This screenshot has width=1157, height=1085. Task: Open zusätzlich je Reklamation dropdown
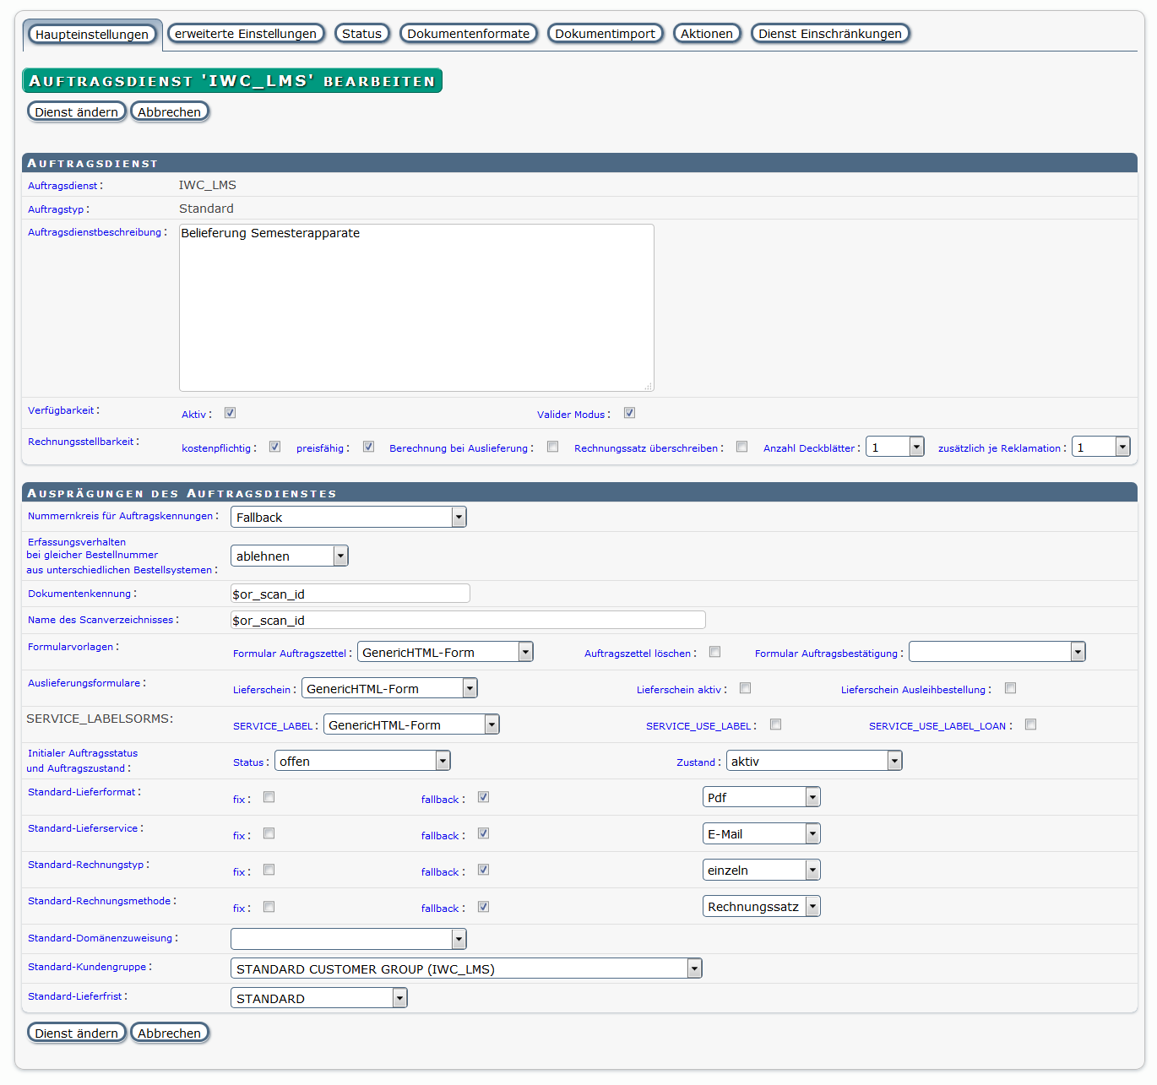[1101, 447]
